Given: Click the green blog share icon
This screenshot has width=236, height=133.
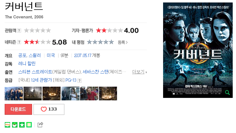Looking at the screenshot, I should pyautogui.click(x=7, y=125).
